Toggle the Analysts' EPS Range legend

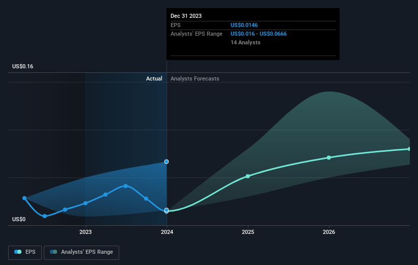pos(81,252)
